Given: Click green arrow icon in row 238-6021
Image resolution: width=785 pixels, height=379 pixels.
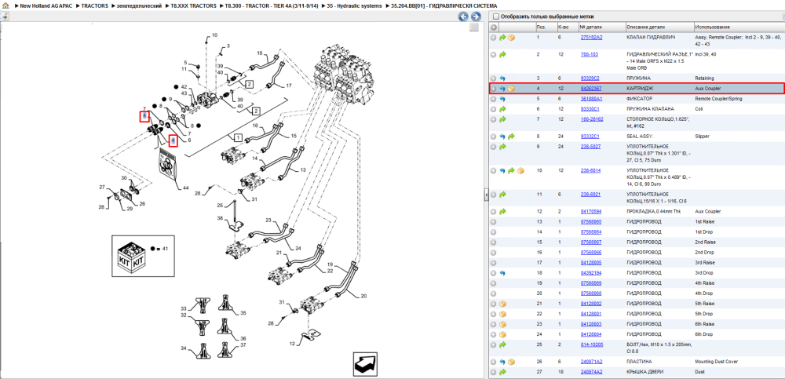Looking at the screenshot, I should click(x=502, y=195).
